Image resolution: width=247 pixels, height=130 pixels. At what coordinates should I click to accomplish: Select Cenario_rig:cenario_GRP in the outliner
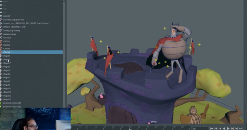tap(14, 27)
